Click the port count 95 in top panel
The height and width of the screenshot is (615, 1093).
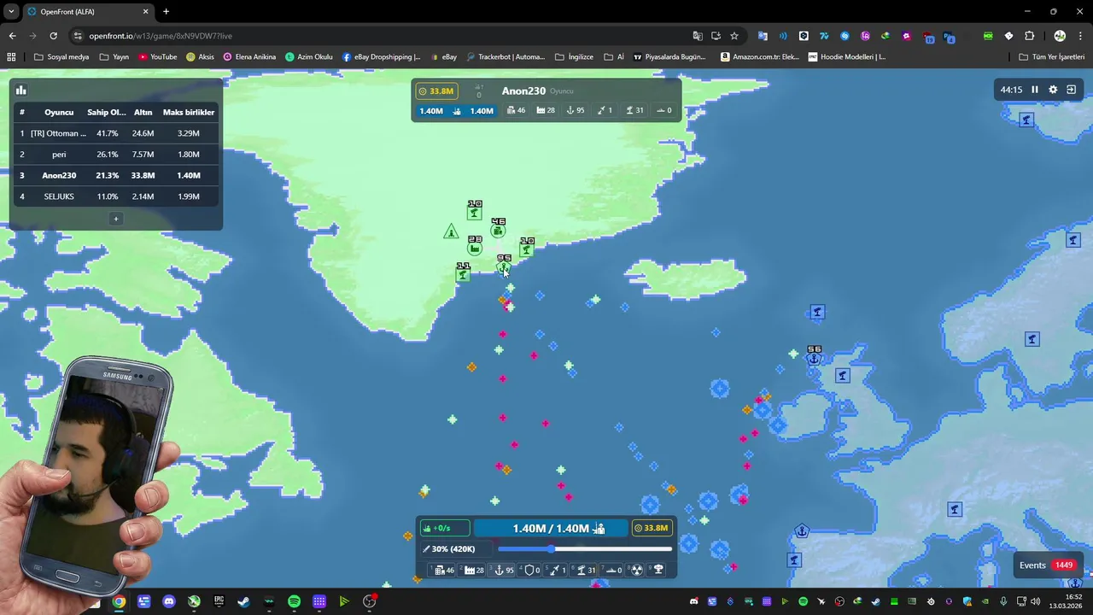(x=576, y=110)
